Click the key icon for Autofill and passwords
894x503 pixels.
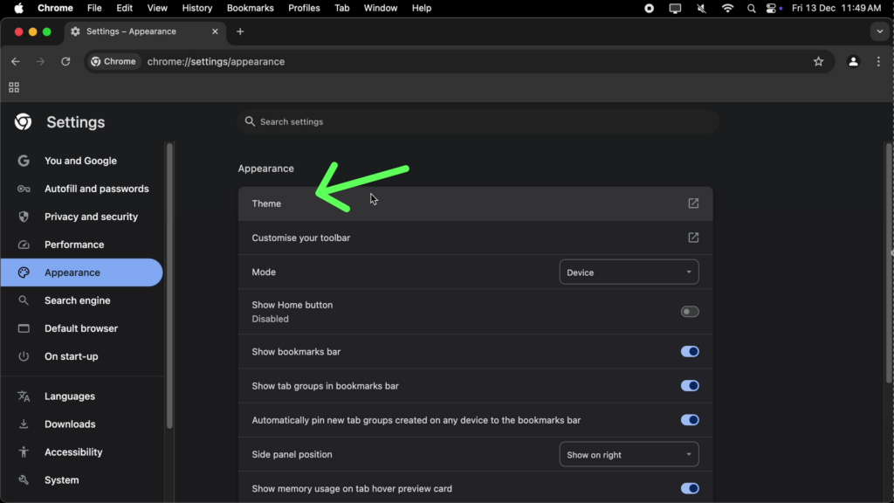pos(24,189)
